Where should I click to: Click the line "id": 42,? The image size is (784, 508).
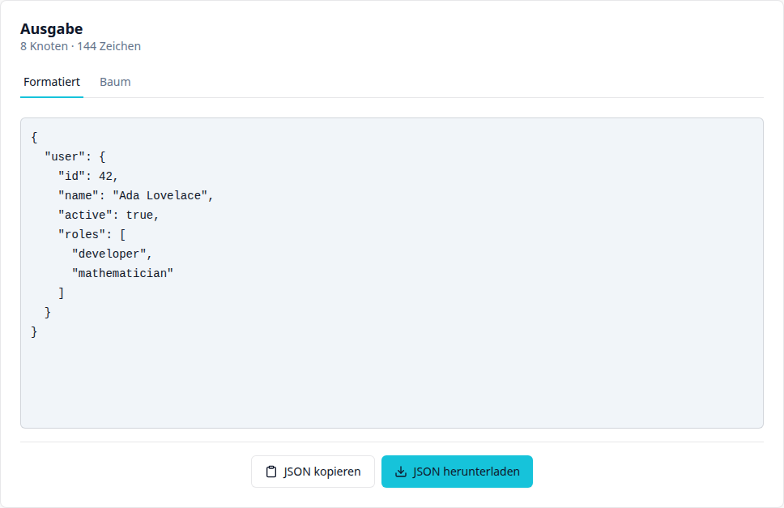tap(88, 177)
